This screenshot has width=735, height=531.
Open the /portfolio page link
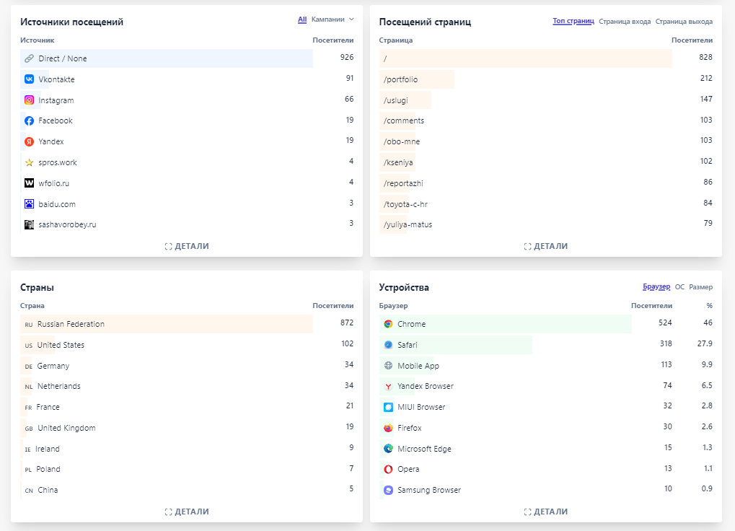tap(401, 79)
